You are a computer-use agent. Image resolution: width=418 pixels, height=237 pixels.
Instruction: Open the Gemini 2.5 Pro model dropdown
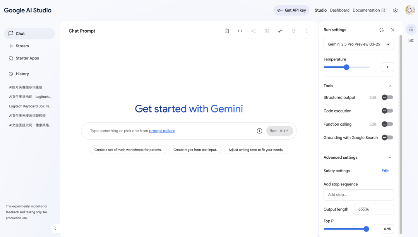pos(358,44)
